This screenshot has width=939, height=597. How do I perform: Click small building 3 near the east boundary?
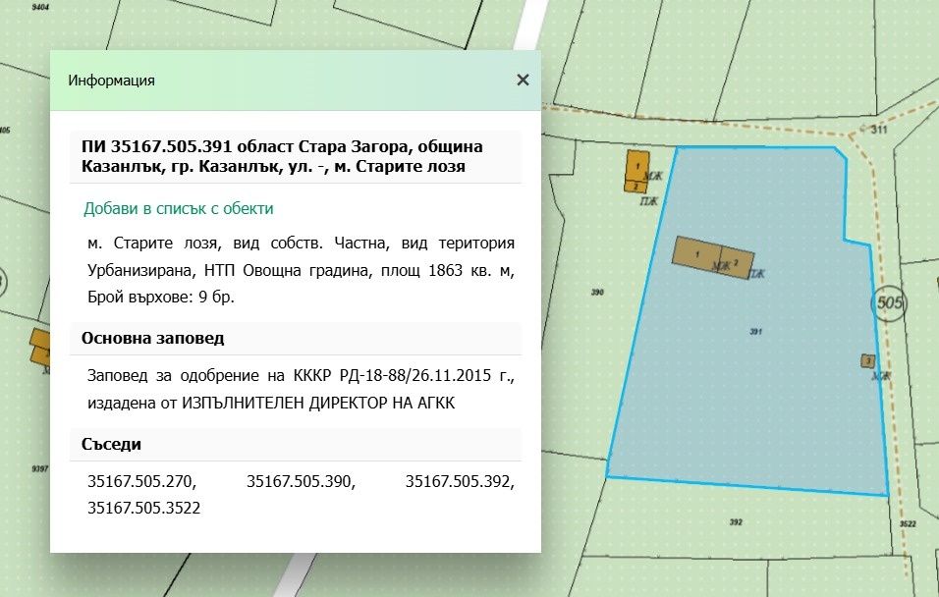pyautogui.click(x=867, y=361)
